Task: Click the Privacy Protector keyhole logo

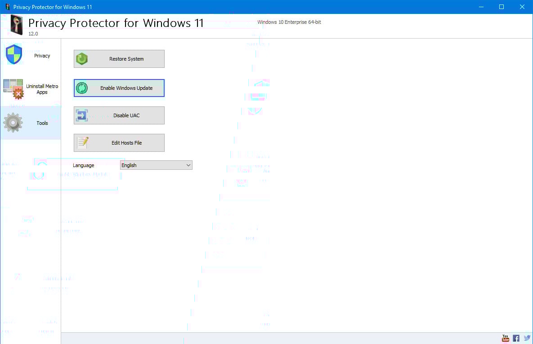Action: pyautogui.click(x=16, y=25)
